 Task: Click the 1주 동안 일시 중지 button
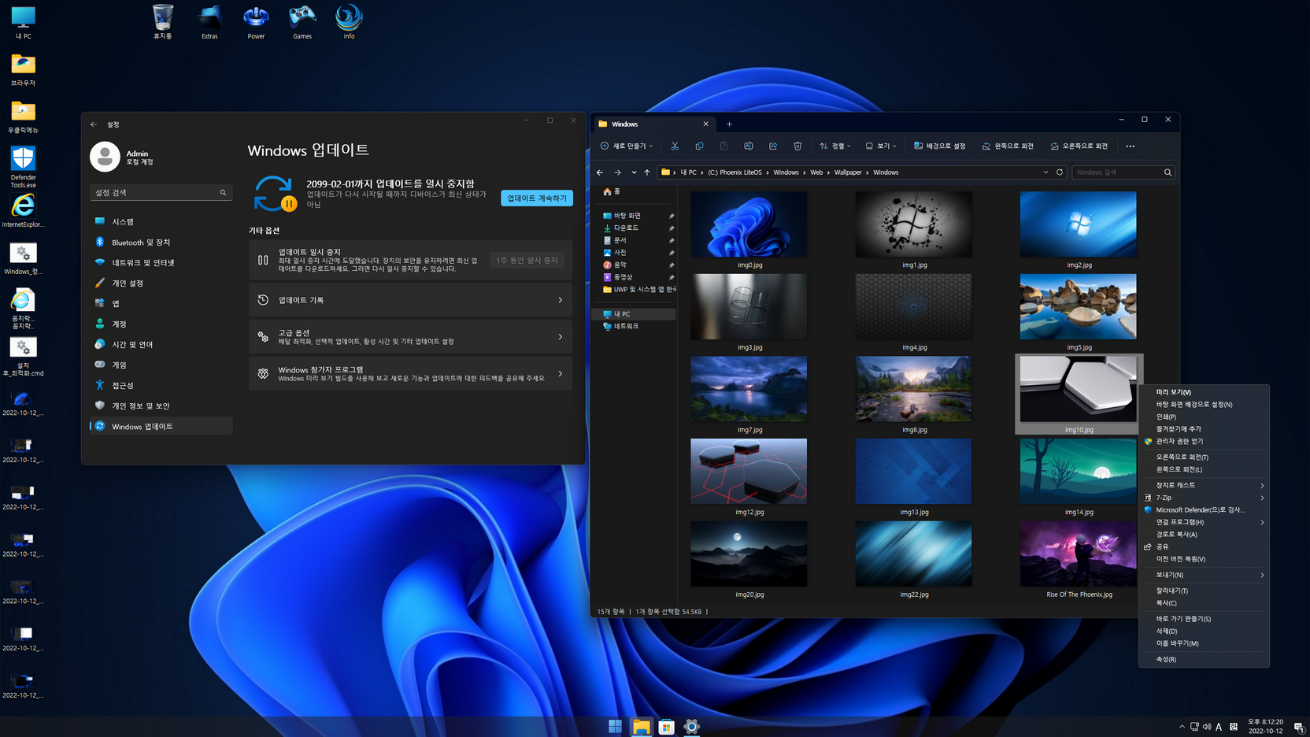point(527,260)
